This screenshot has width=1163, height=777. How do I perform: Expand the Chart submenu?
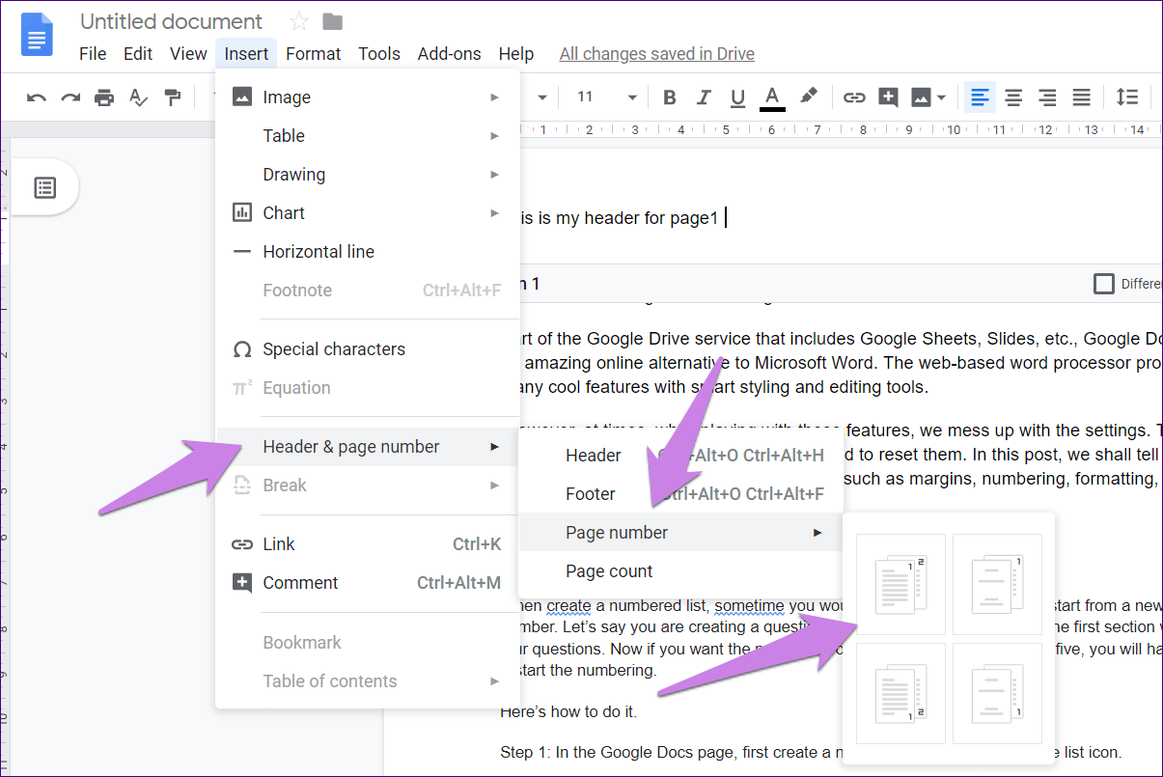[x=368, y=213]
